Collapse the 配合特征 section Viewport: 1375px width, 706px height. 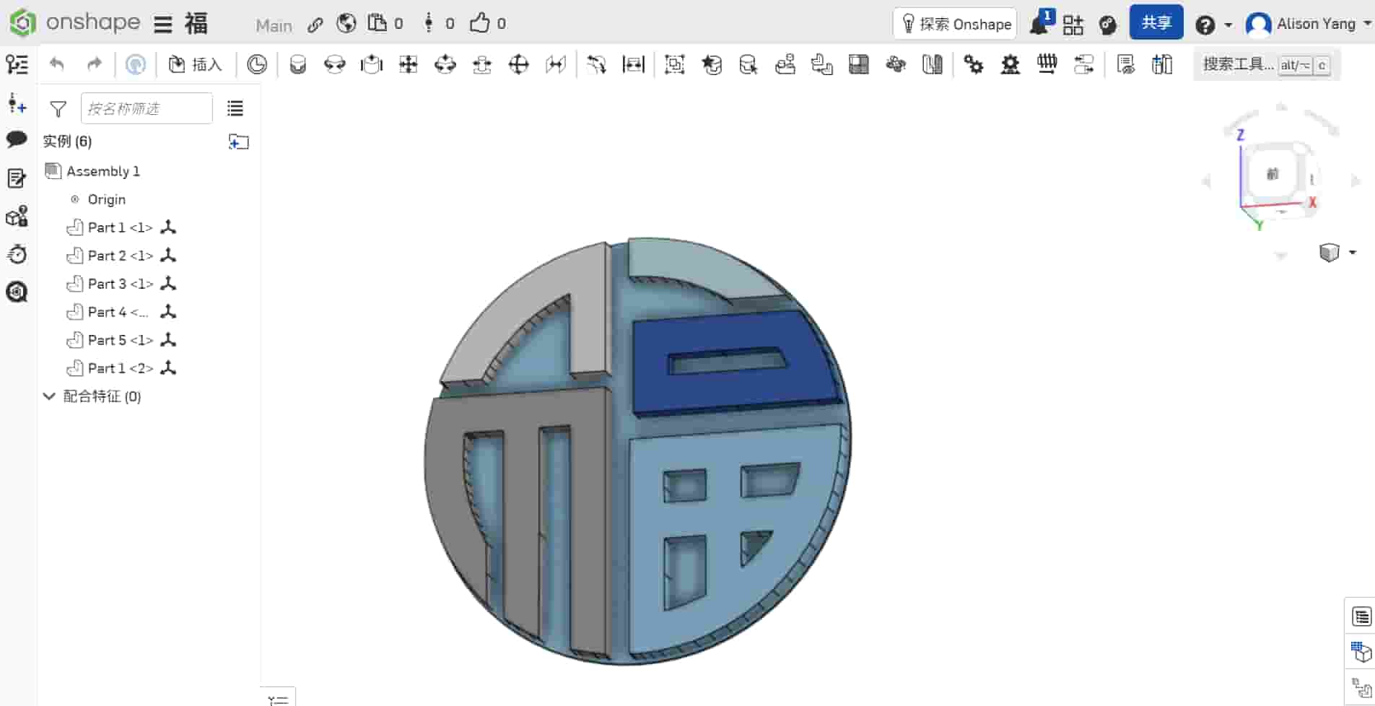48,396
